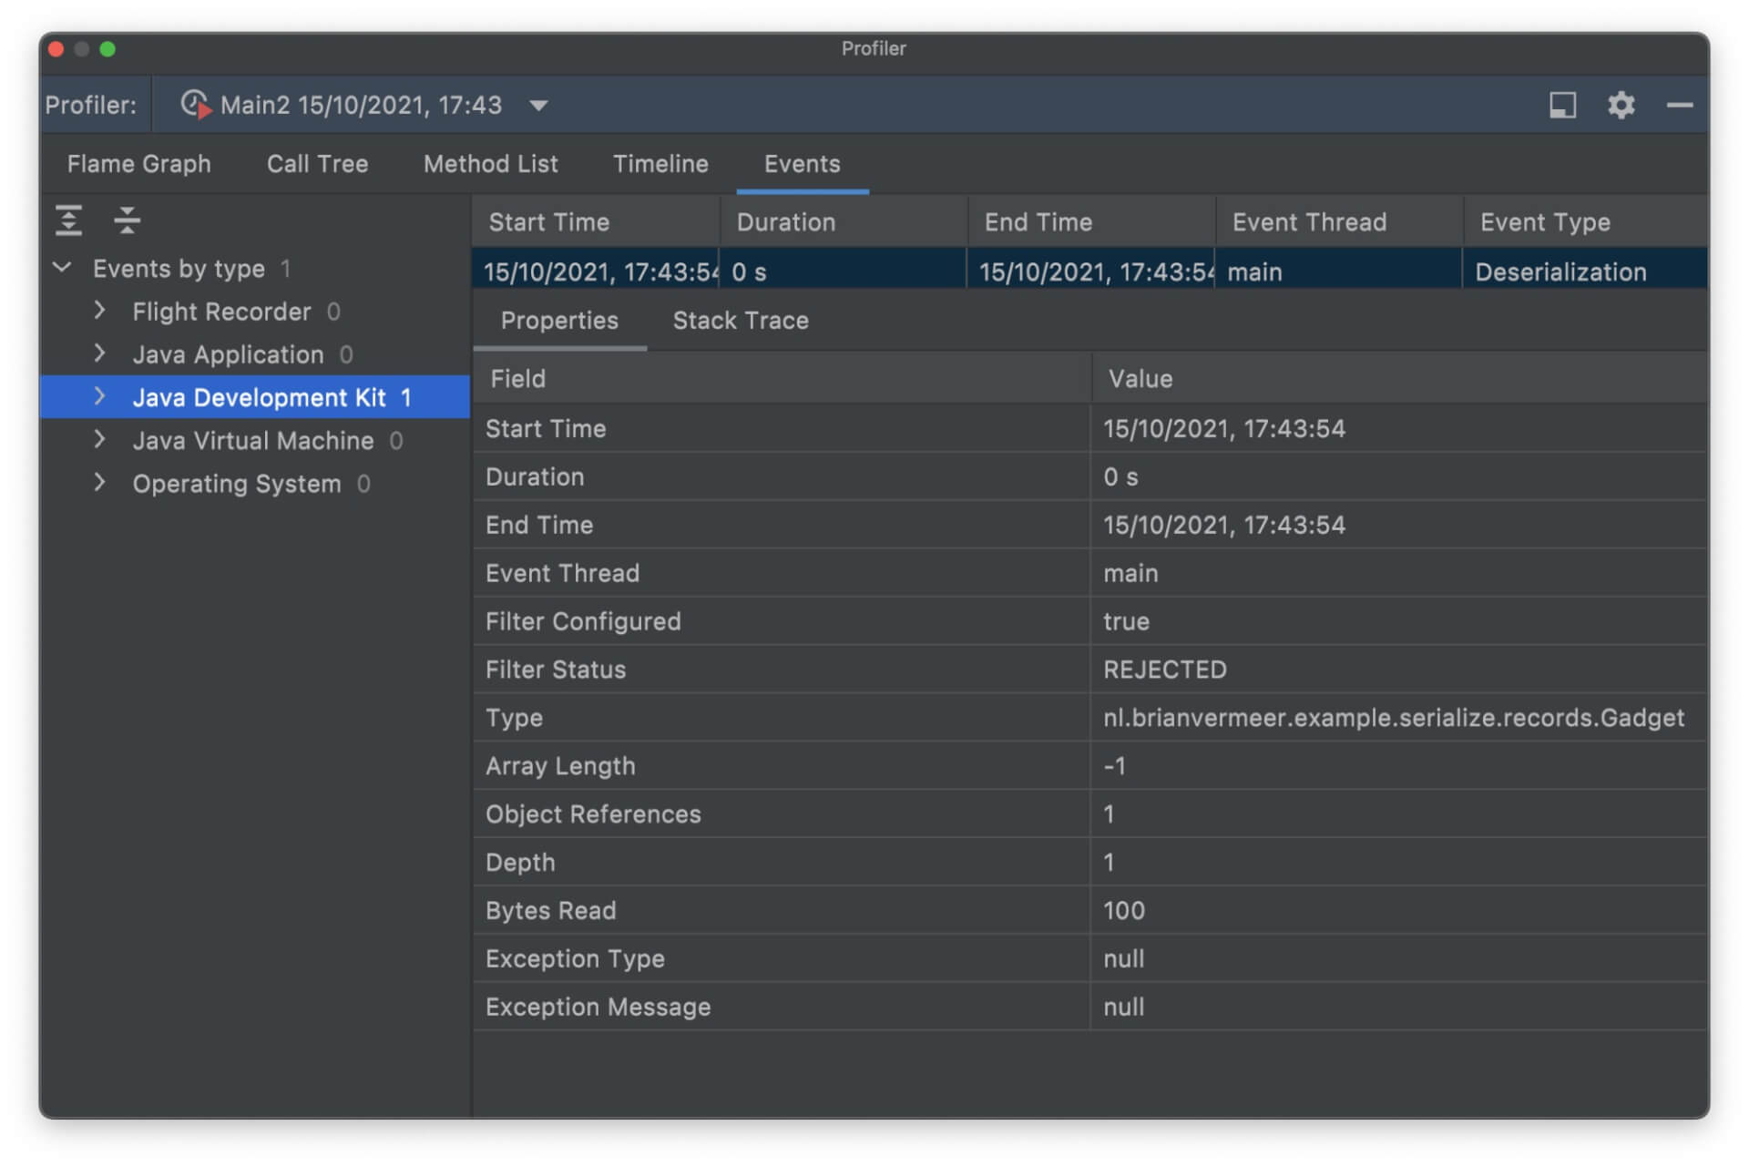Select the Array Length field row
The height and width of the screenshot is (1166, 1749).
[1089, 766]
